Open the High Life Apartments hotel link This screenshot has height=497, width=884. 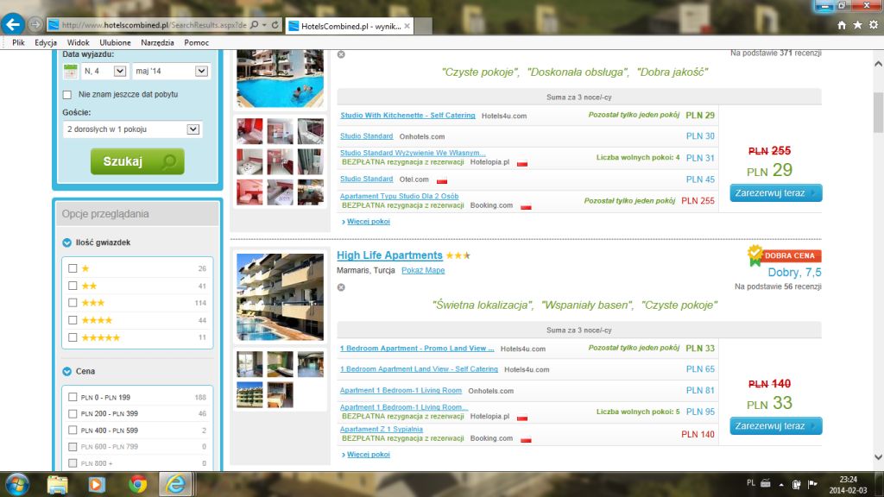point(389,255)
